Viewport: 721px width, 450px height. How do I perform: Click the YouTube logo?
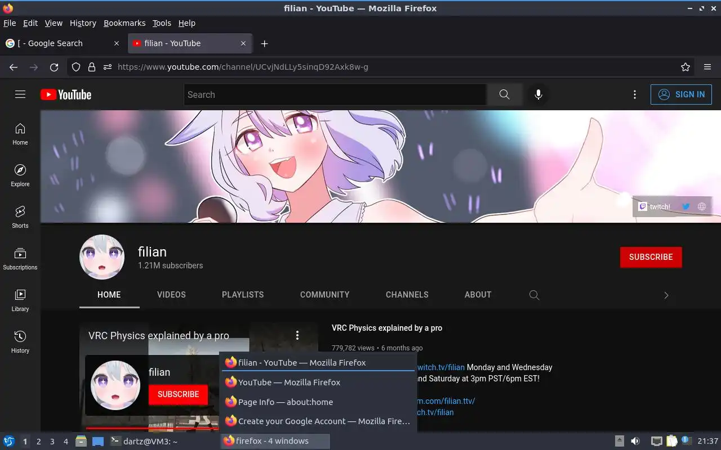point(66,94)
